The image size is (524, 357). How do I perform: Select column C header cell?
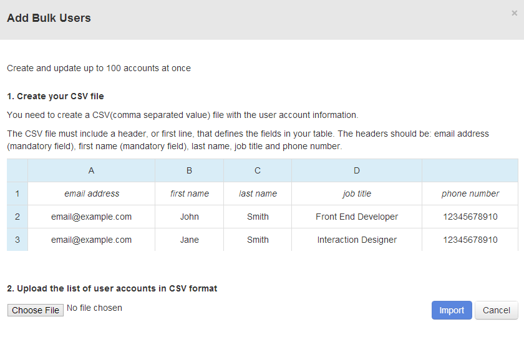(257, 170)
